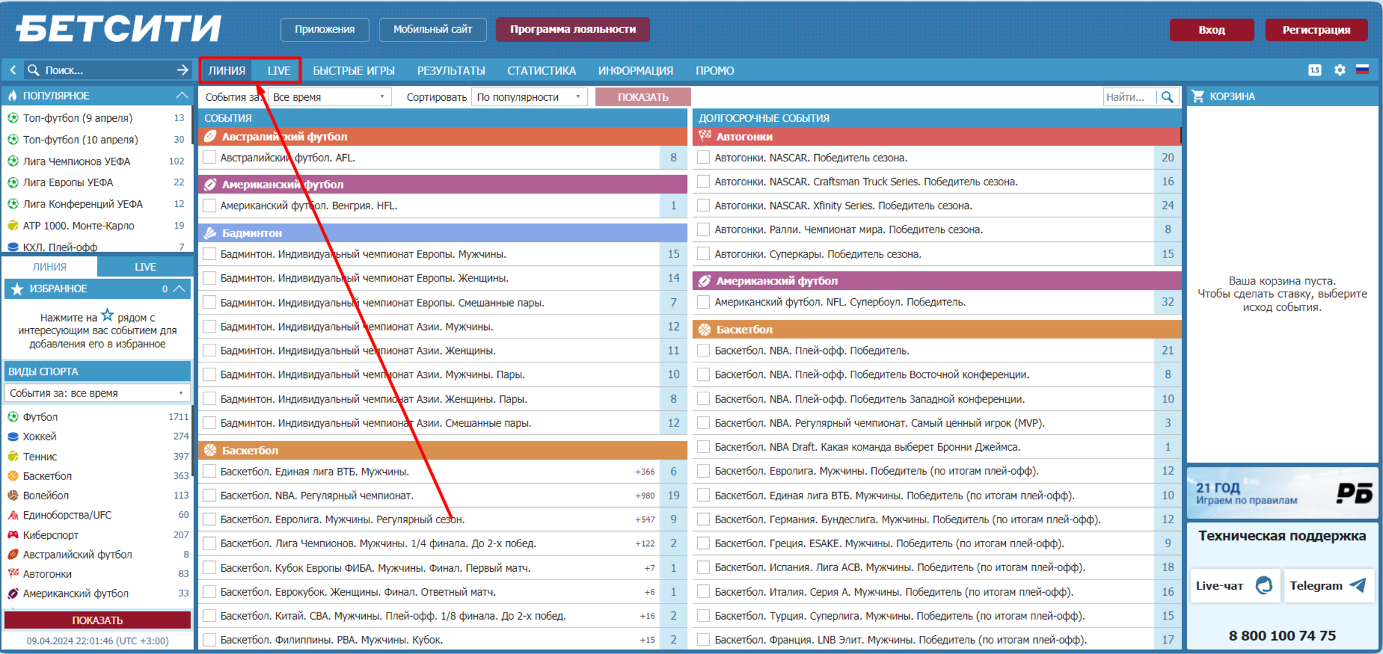Click the pink ПОКАЗАТЬ filter button

[x=643, y=97]
